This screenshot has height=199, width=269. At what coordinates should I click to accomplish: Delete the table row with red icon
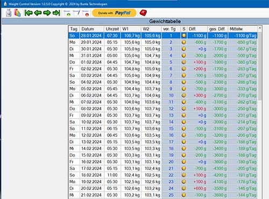pyautogui.click(x=86, y=13)
